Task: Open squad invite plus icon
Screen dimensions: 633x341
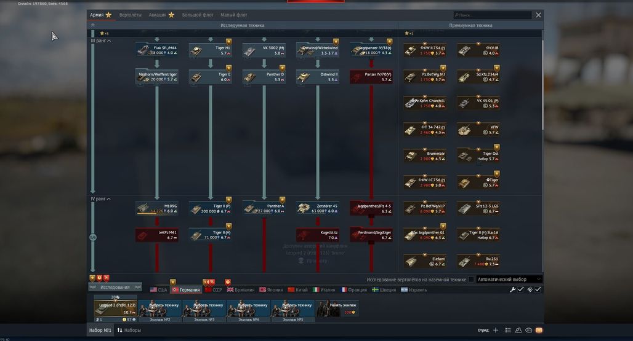Action: click(x=495, y=330)
